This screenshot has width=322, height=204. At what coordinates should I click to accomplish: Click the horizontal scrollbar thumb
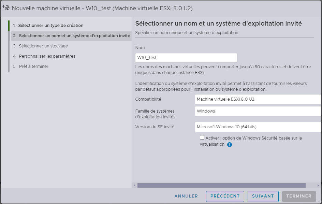pyautogui.click(x=221, y=186)
